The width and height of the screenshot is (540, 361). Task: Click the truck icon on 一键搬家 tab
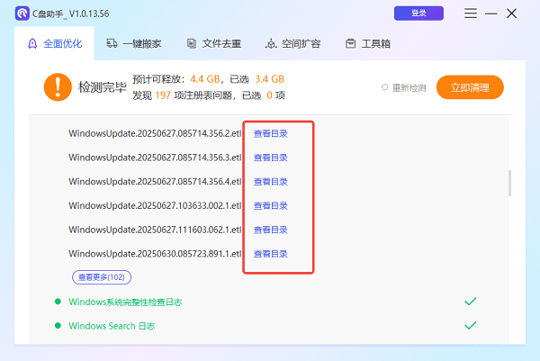tap(112, 44)
